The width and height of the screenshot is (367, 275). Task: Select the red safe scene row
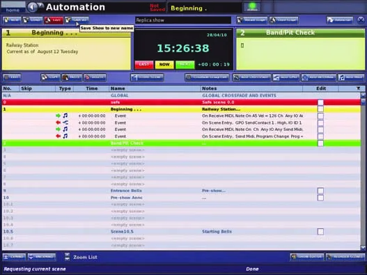[181, 102]
